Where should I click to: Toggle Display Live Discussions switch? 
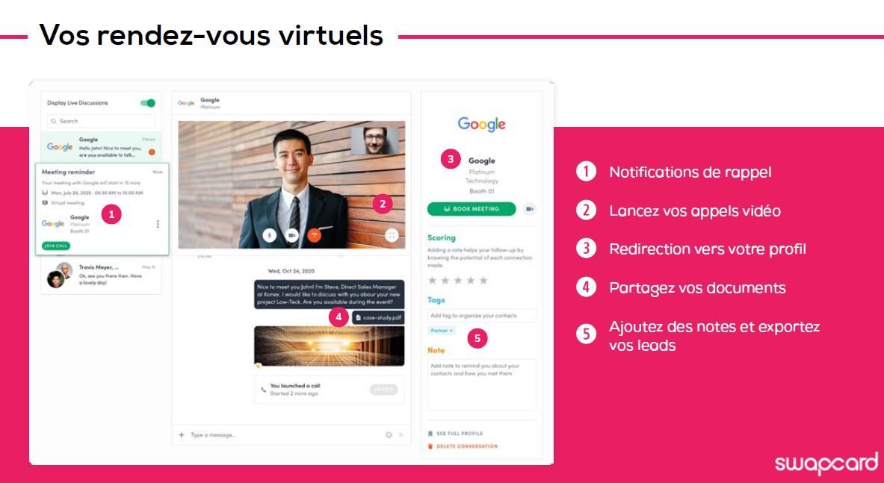148,103
